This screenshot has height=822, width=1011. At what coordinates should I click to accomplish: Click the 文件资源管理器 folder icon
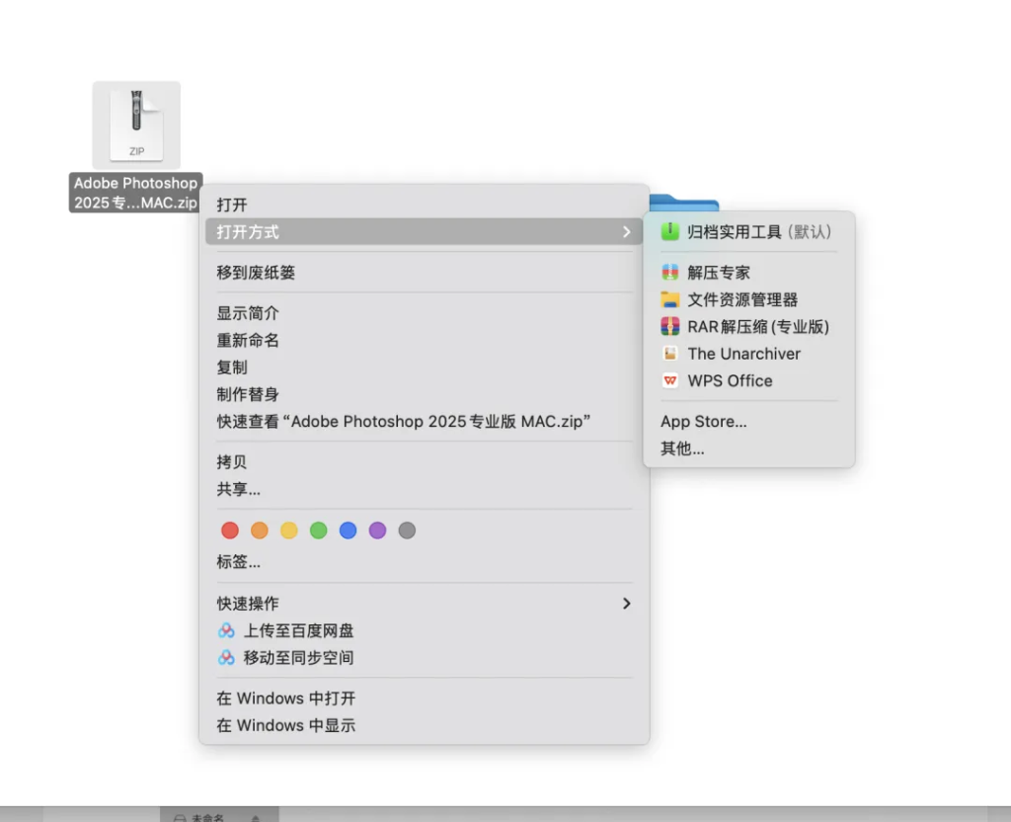pos(670,299)
